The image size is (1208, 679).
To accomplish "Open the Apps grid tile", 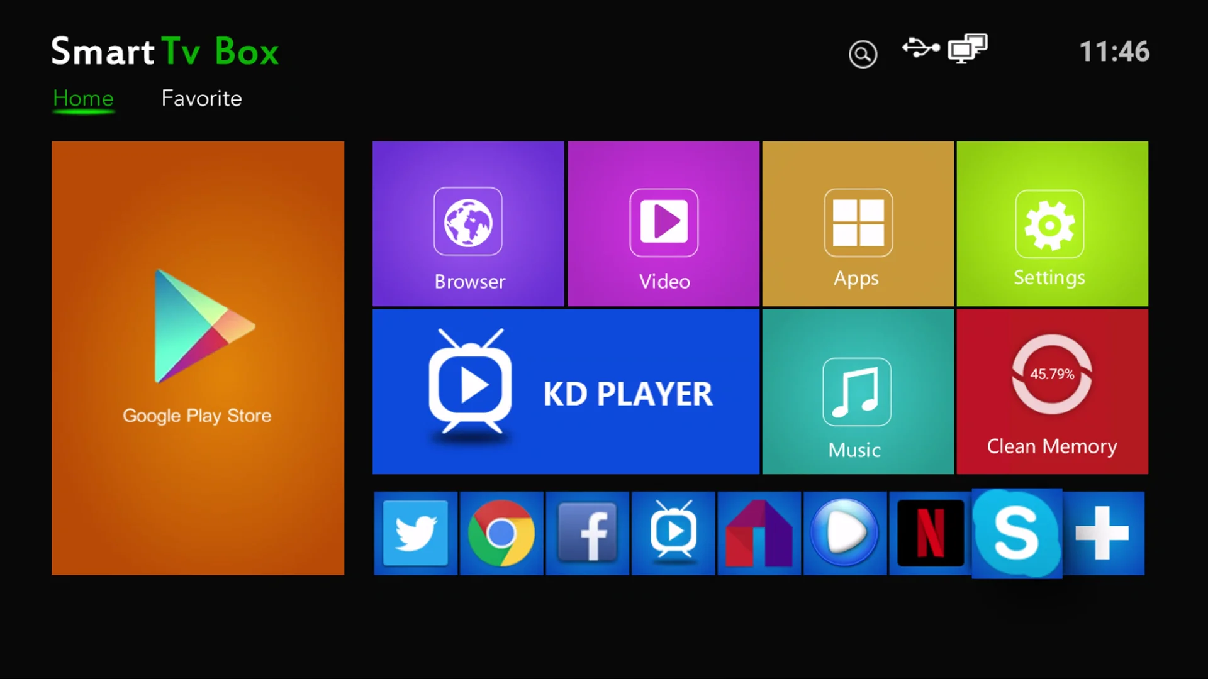I will 858,224.
